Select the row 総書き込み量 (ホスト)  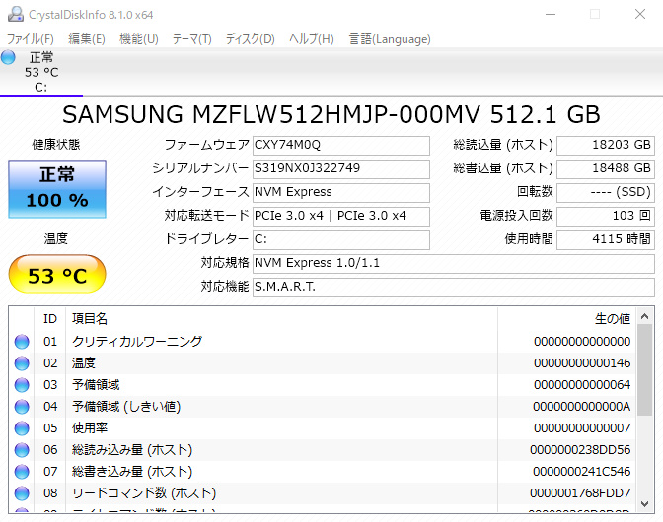coord(323,472)
